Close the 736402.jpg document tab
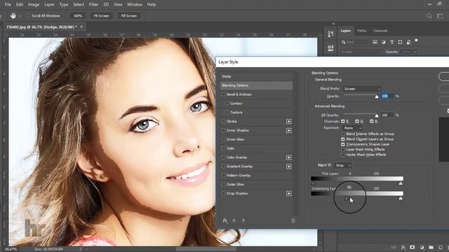 click(x=81, y=27)
